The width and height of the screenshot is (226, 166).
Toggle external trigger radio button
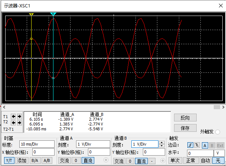pos(218,132)
